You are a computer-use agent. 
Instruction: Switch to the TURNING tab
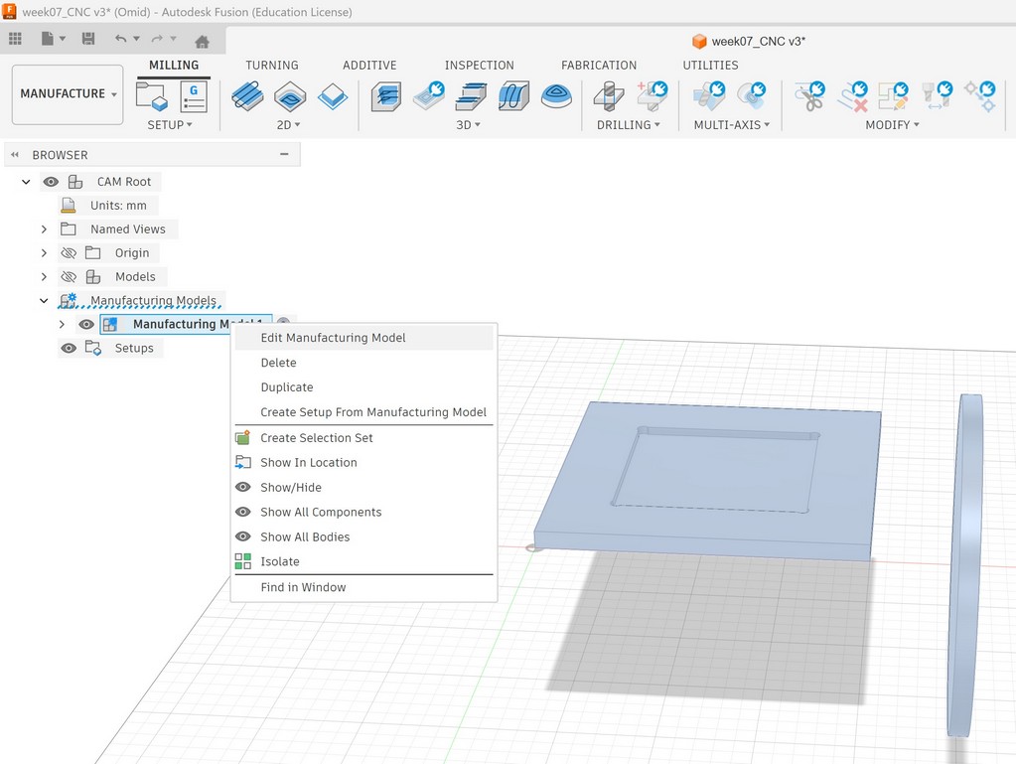point(271,65)
